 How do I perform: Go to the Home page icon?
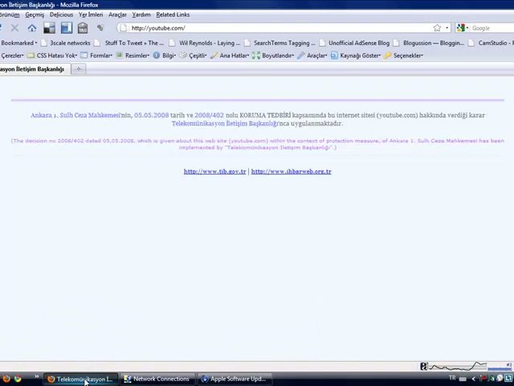pyautogui.click(x=32, y=28)
